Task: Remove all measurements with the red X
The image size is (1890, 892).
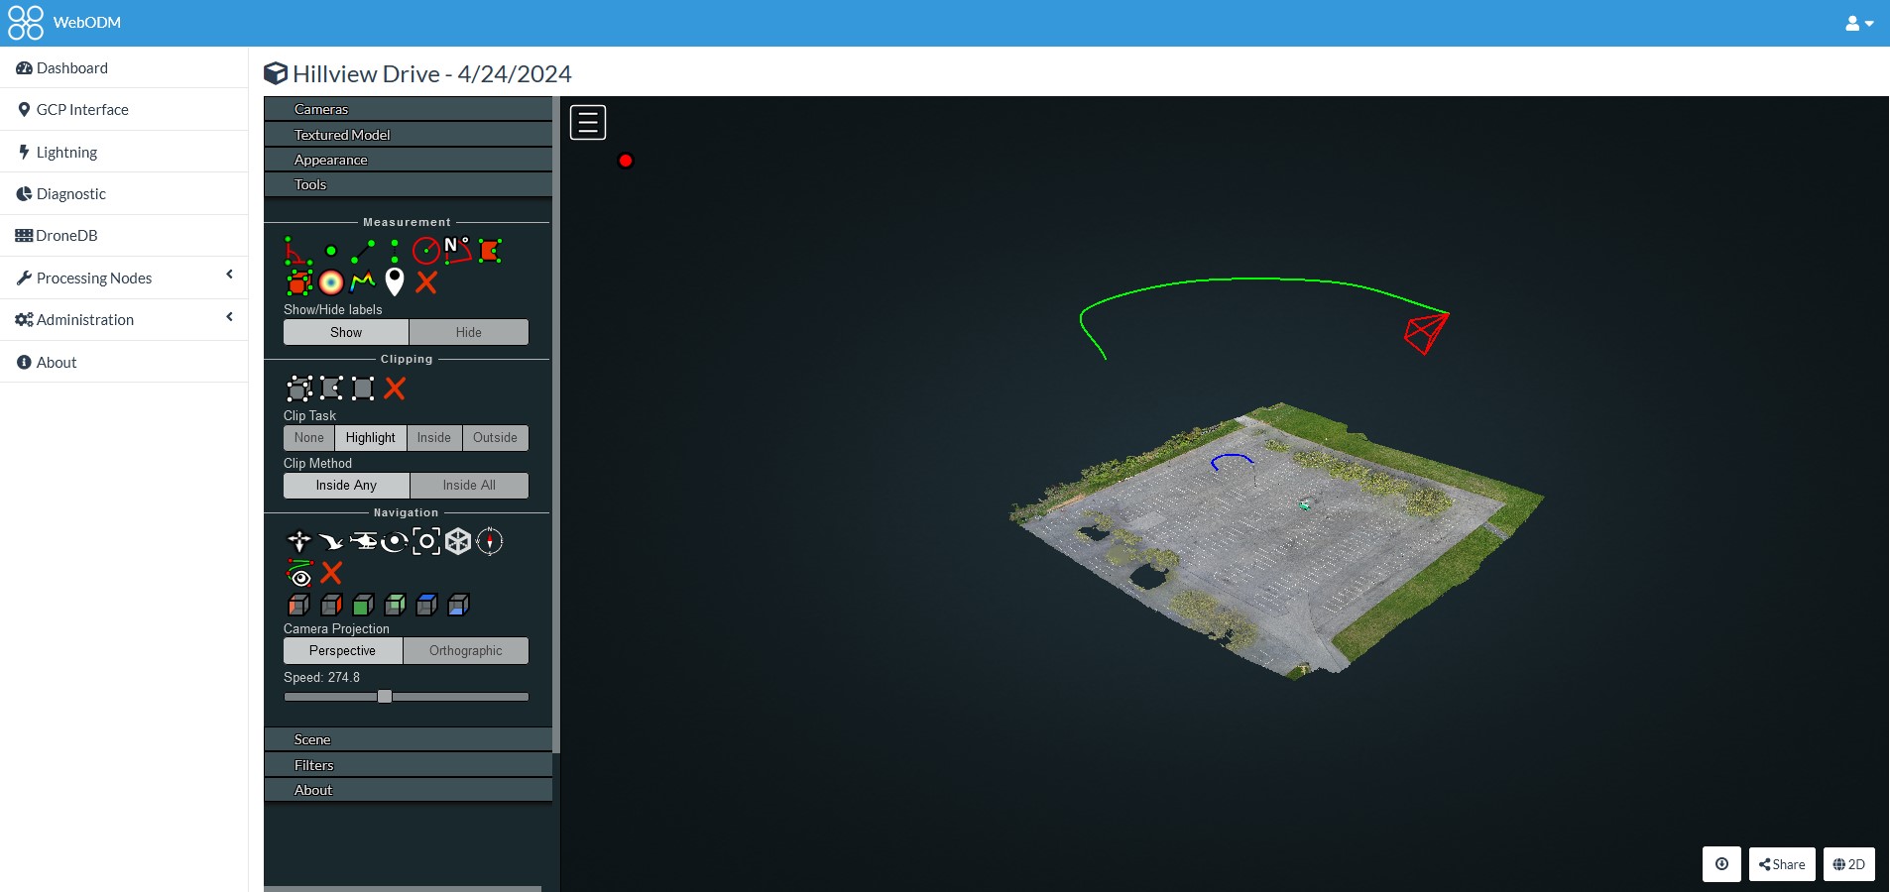Action: tap(426, 283)
